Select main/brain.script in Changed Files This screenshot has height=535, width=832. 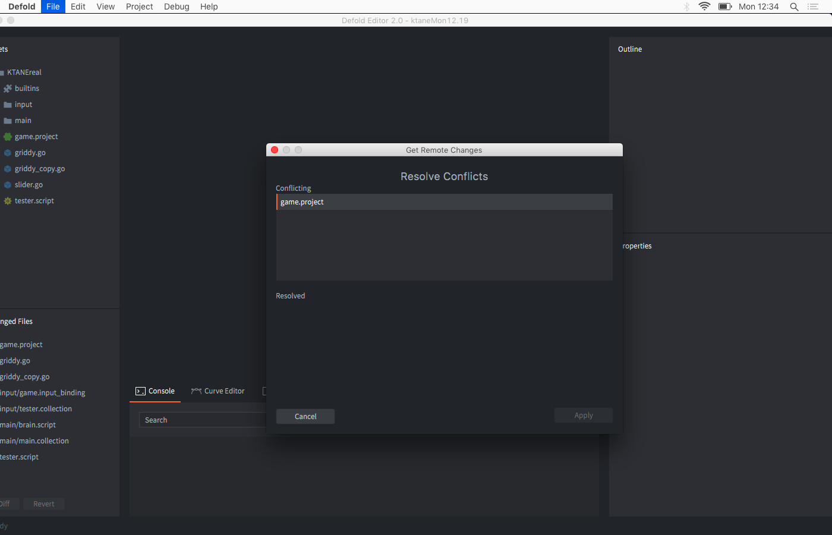[x=28, y=425]
